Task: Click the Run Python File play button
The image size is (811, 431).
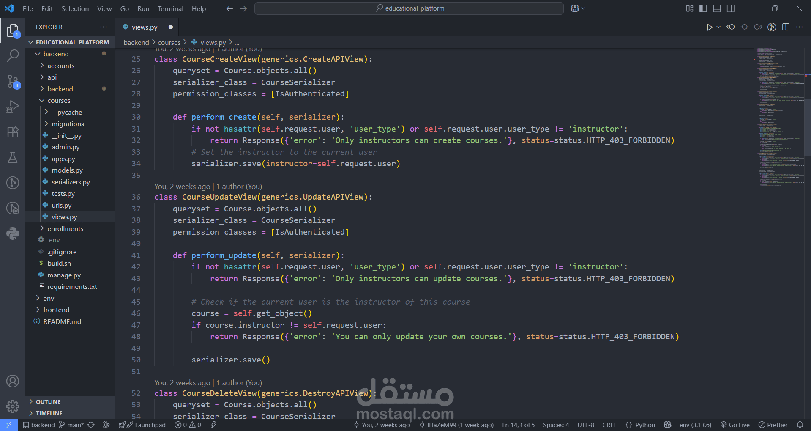Action: tap(709, 27)
